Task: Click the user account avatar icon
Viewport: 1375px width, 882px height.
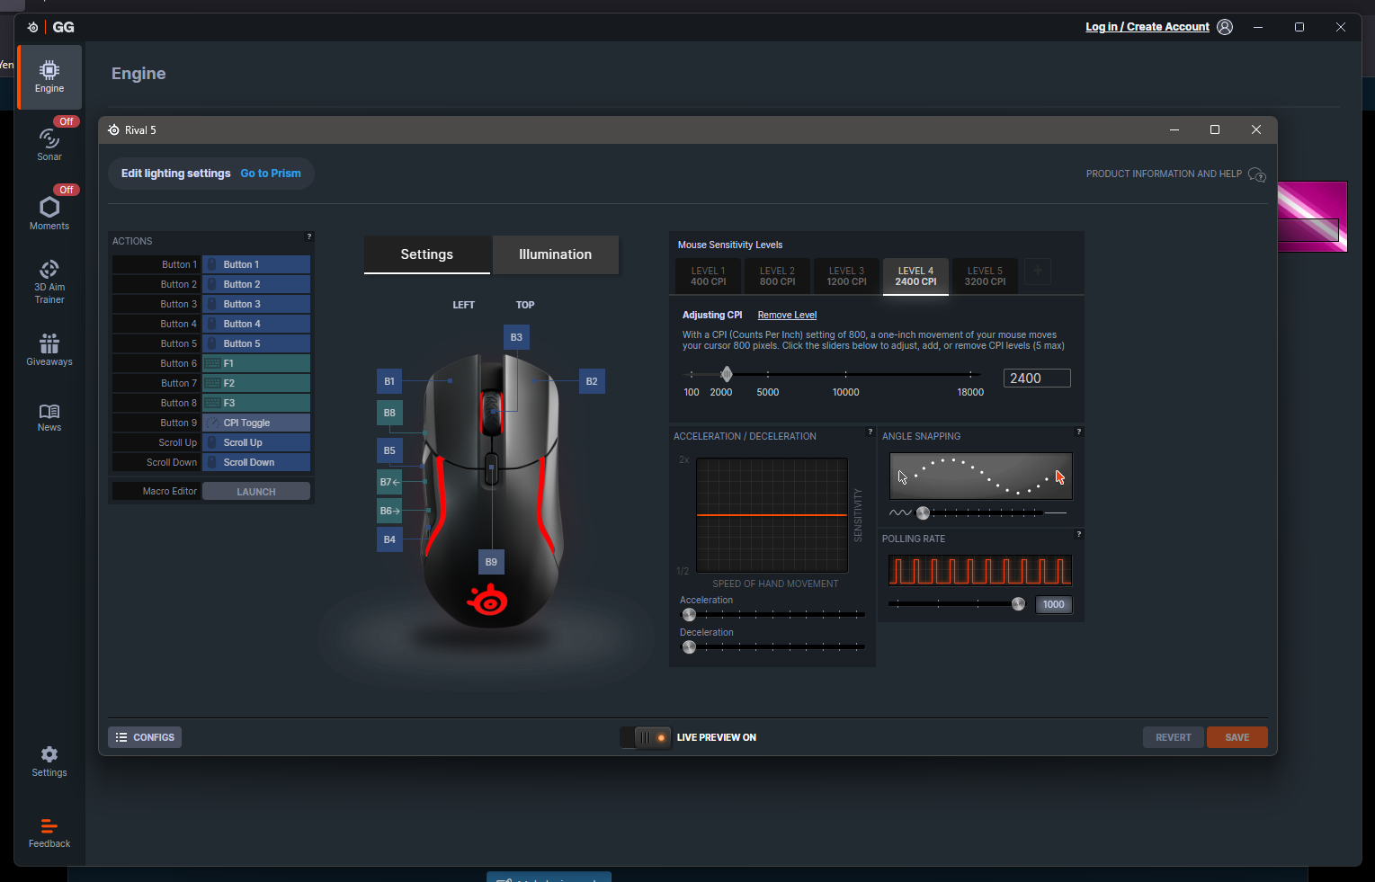Action: pos(1225,27)
